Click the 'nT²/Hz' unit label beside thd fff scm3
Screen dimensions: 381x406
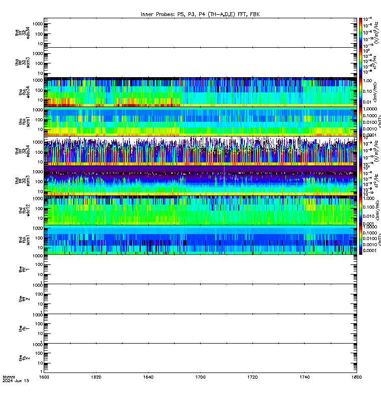[x=377, y=181]
